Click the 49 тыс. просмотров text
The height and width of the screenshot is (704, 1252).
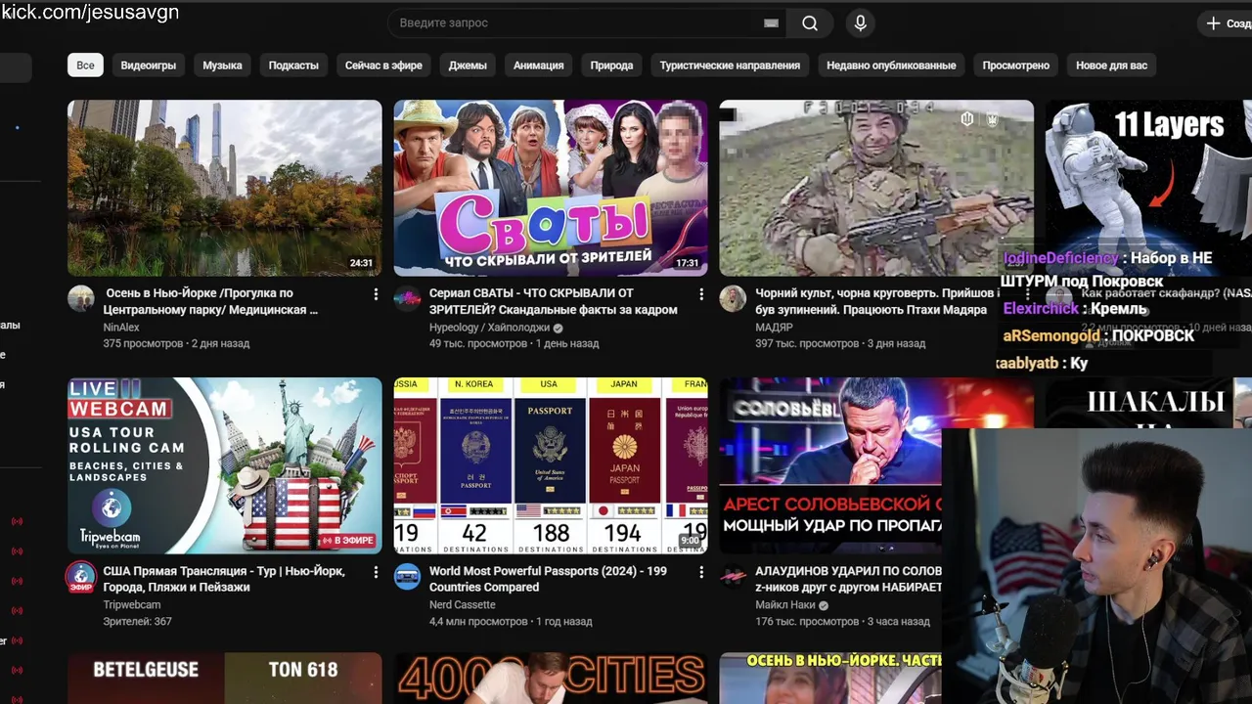(477, 343)
